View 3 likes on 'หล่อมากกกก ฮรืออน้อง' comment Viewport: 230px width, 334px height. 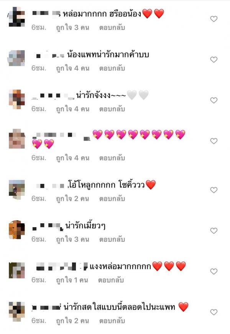coord(72,28)
